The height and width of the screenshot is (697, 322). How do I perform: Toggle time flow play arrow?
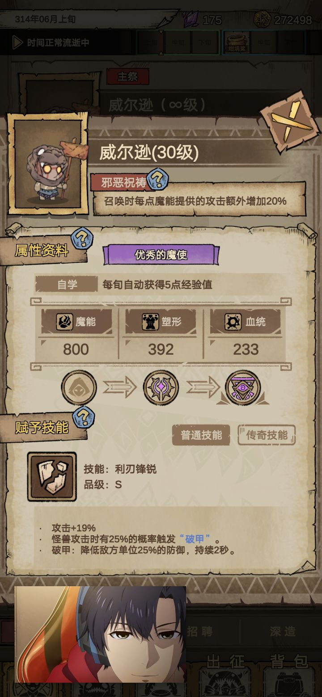pyautogui.click(x=18, y=42)
